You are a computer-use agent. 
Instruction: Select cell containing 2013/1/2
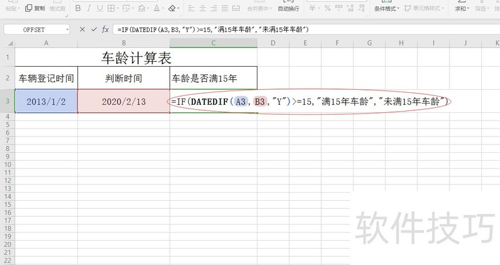pos(46,101)
